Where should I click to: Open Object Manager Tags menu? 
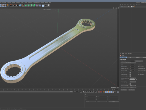coord(134,5)
